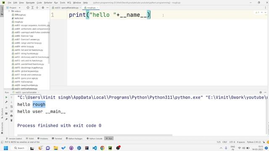Select rough.py in project tree
The height and width of the screenshot is (151, 269).
point(18,22)
